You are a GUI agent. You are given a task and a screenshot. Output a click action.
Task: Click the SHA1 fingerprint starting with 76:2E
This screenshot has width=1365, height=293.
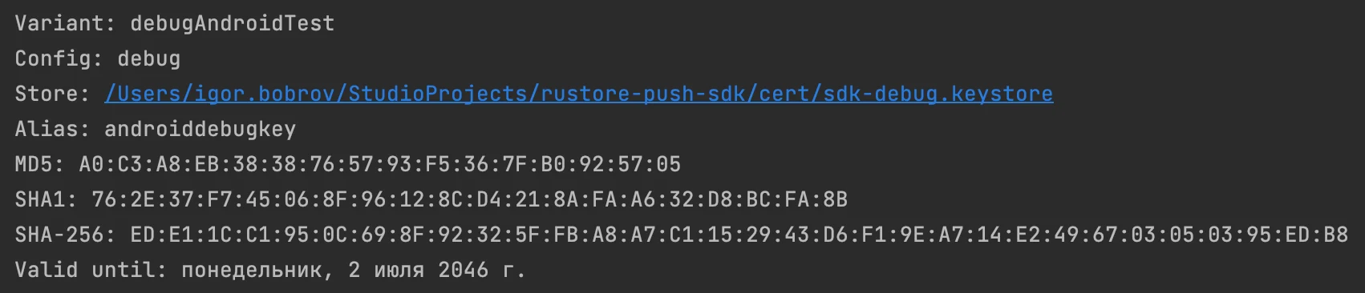pos(470,199)
